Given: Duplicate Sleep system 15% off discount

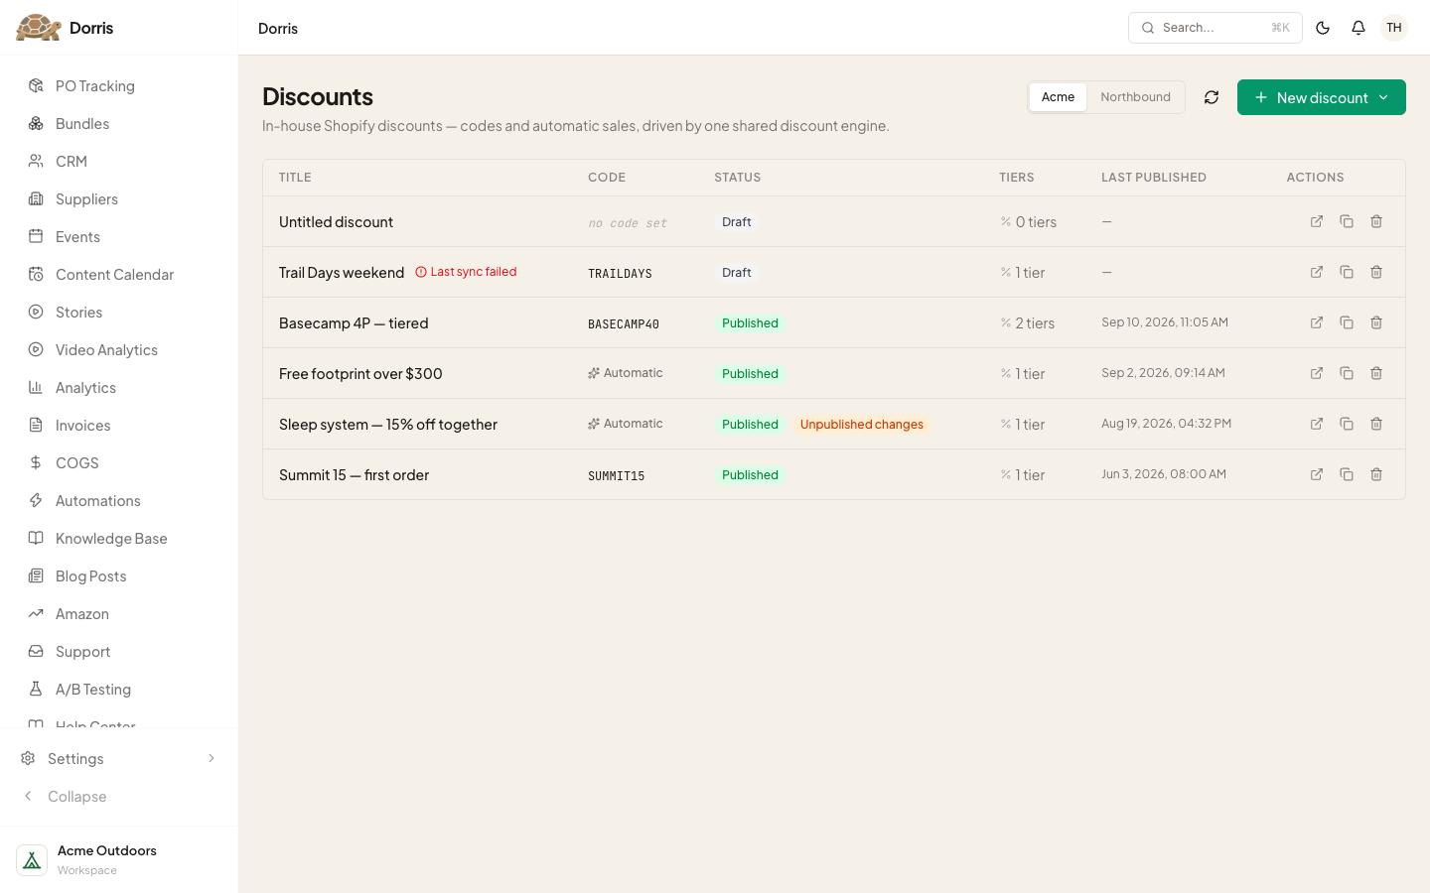Looking at the screenshot, I should click(x=1347, y=424).
